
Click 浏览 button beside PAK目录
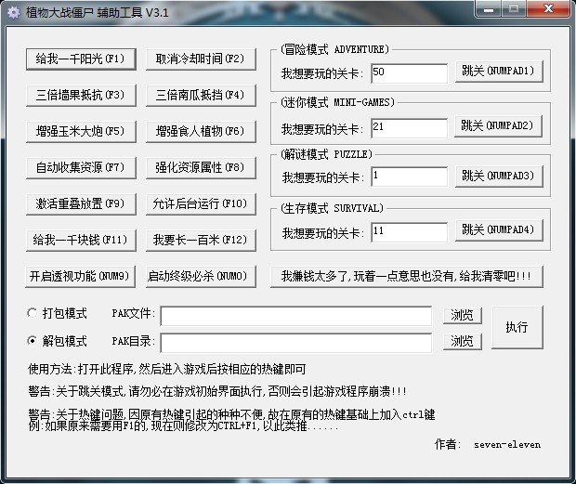pyautogui.click(x=462, y=342)
